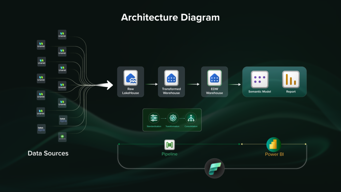Click the Architecture Diagram title
The width and height of the screenshot is (341, 192).
pyautogui.click(x=170, y=17)
